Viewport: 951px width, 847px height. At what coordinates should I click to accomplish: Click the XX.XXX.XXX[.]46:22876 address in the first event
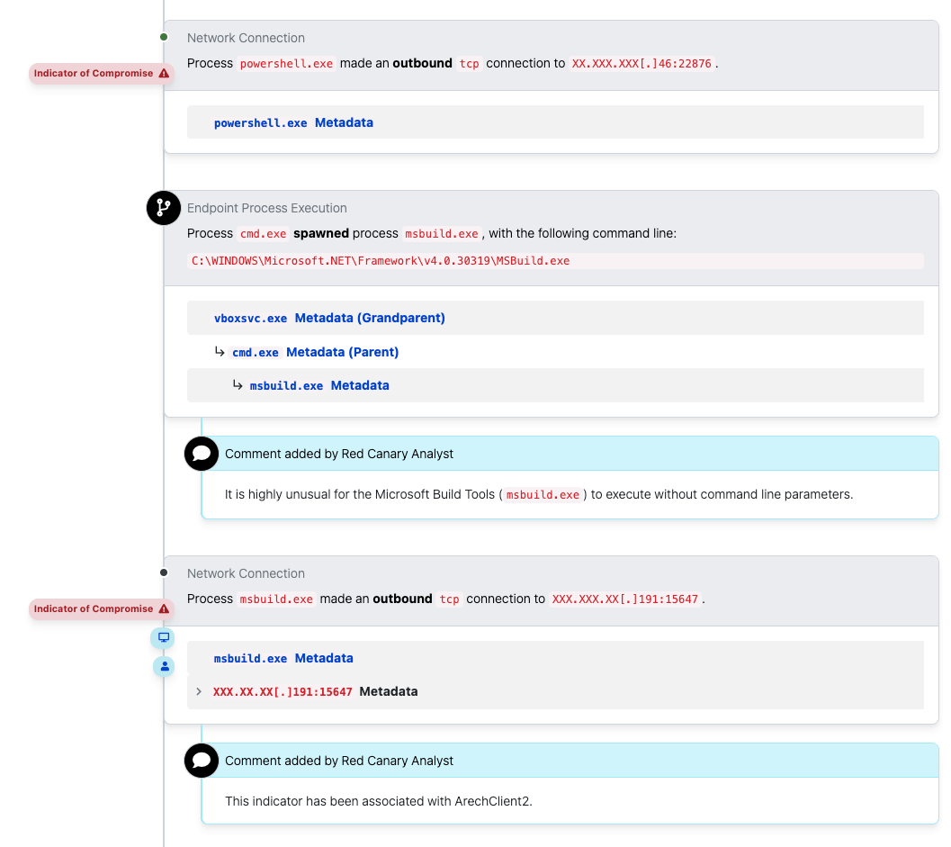[641, 63]
